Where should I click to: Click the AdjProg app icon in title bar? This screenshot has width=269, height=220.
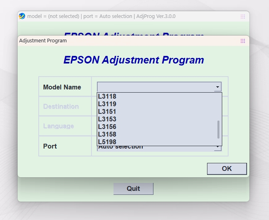22,16
